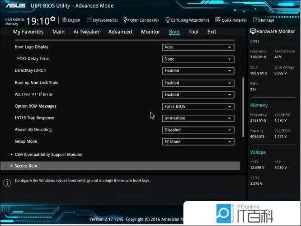Click the Voltage heading in Hardware Monitor
This screenshot has width=301, height=226.
tap(258, 152)
